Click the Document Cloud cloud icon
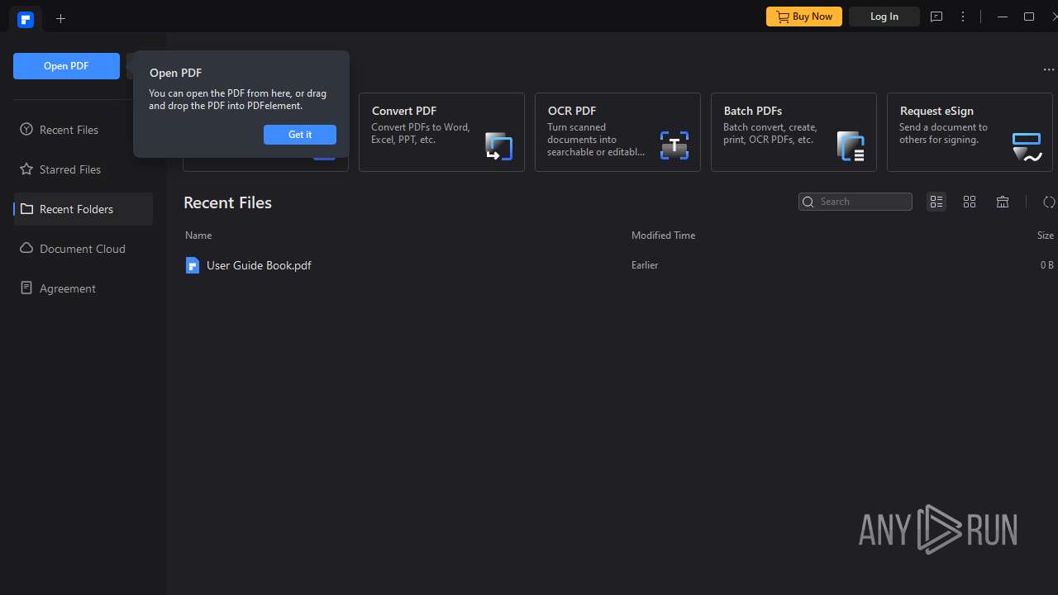 coord(26,249)
